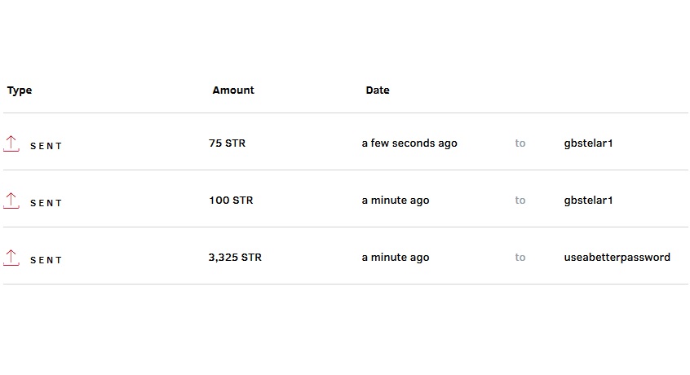Image resolution: width=690 pixels, height=375 pixels.
Task: Open the useabetterpassword recipient link
Action: pyautogui.click(x=617, y=258)
